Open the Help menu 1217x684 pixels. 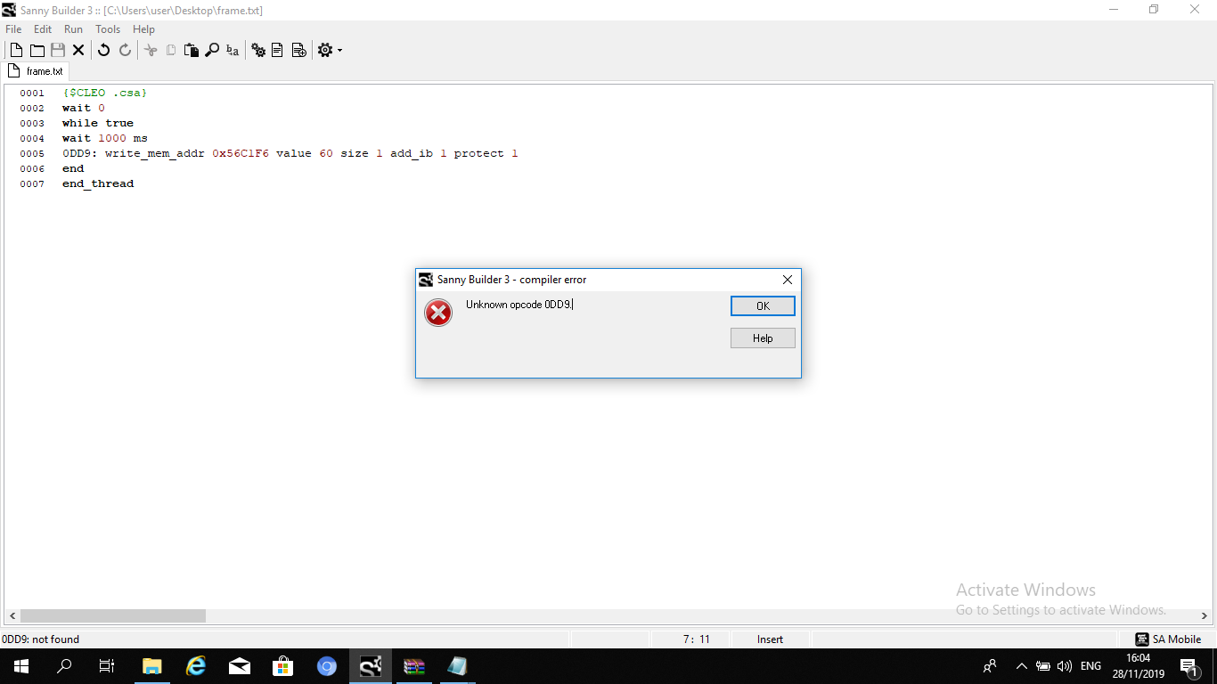click(143, 29)
